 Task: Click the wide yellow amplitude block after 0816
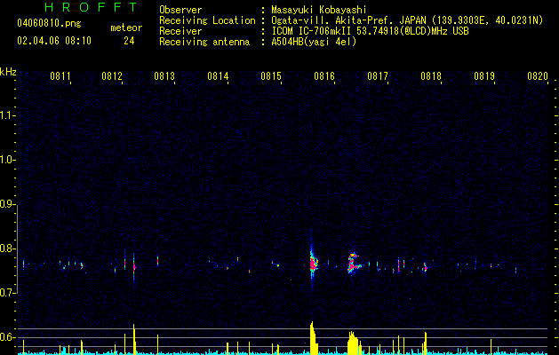coord(354,343)
